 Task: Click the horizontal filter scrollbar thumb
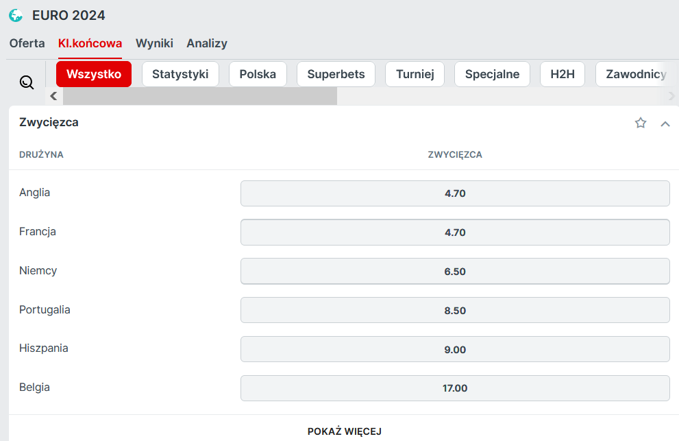[x=199, y=96]
